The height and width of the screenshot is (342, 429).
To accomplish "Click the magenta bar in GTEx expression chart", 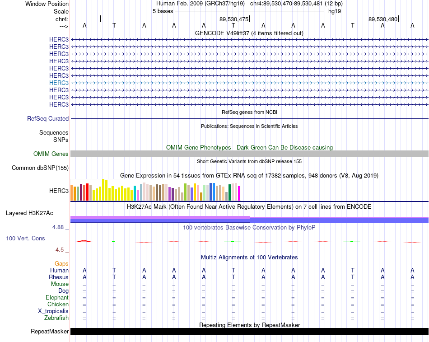I will (x=239, y=193).
